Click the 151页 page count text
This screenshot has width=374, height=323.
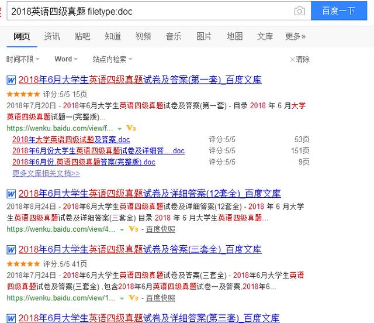[300, 150]
